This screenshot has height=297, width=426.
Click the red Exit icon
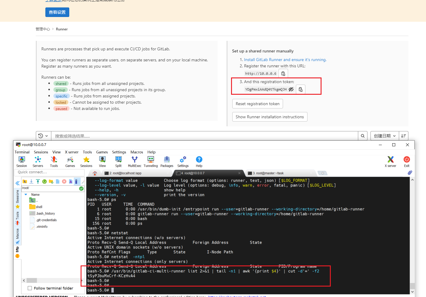pos(407,162)
